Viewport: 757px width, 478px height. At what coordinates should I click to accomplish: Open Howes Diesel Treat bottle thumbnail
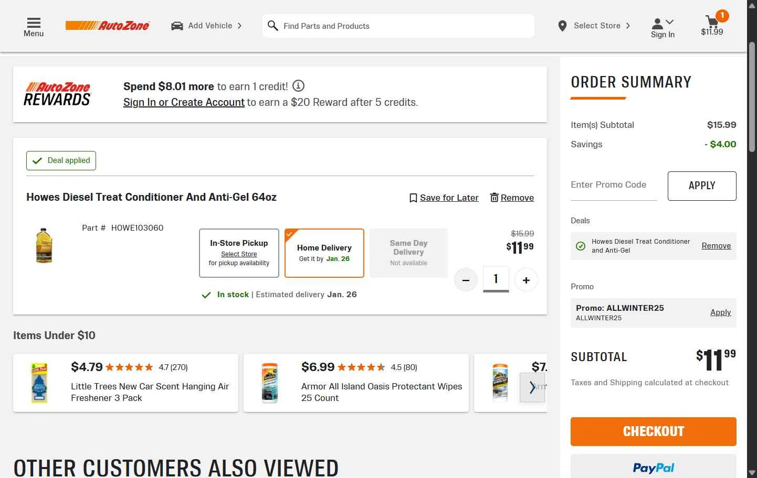point(44,245)
